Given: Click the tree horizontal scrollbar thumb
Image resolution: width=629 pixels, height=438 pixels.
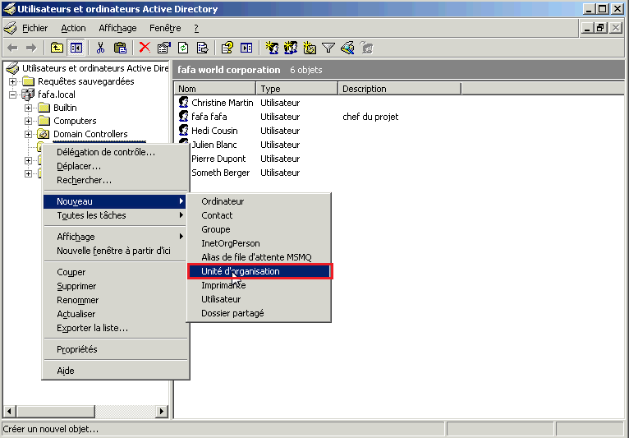Looking at the screenshot, I should click(56, 411).
